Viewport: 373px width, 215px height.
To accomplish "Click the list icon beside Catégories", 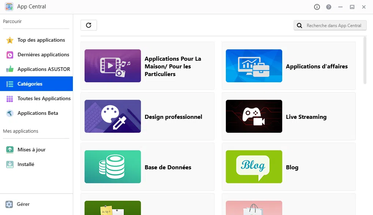I will pos(10,84).
